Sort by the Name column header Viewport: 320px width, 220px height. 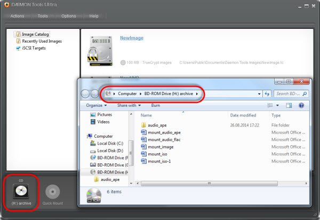[x=146, y=115]
